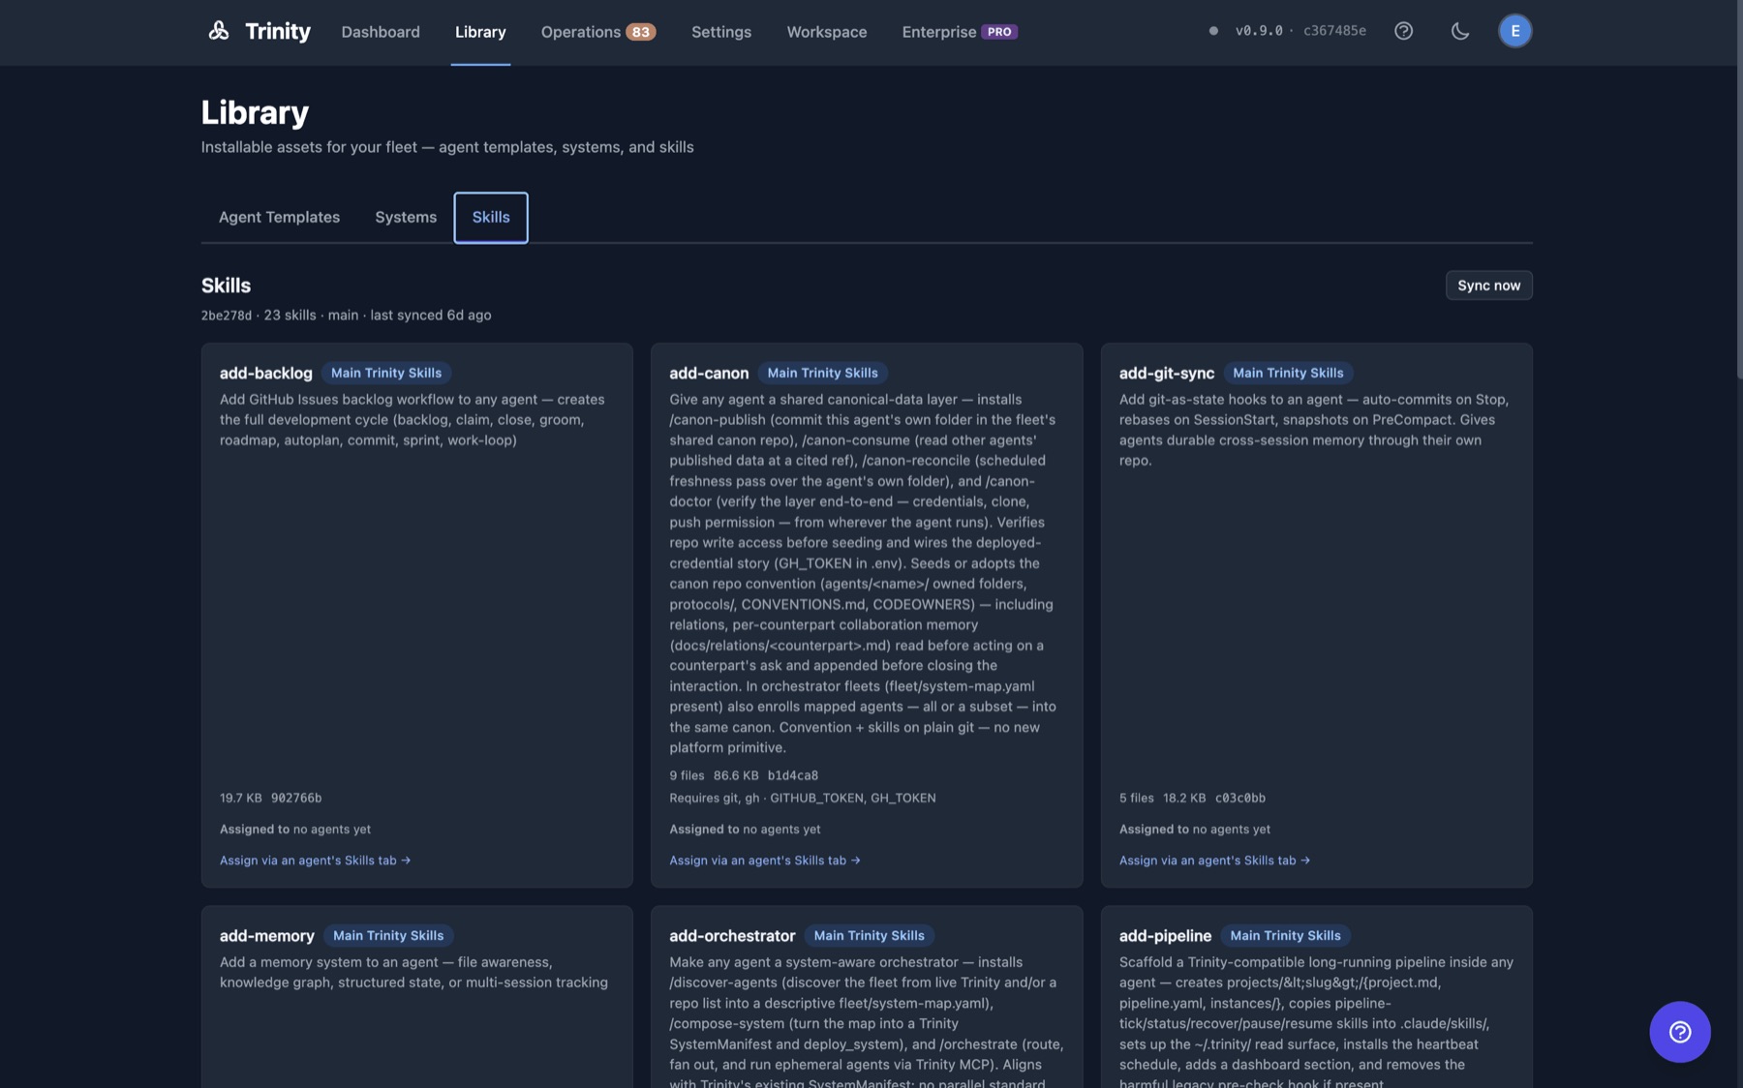The image size is (1743, 1088).
Task: Click the 83 badge on Operations
Action: coord(640,32)
